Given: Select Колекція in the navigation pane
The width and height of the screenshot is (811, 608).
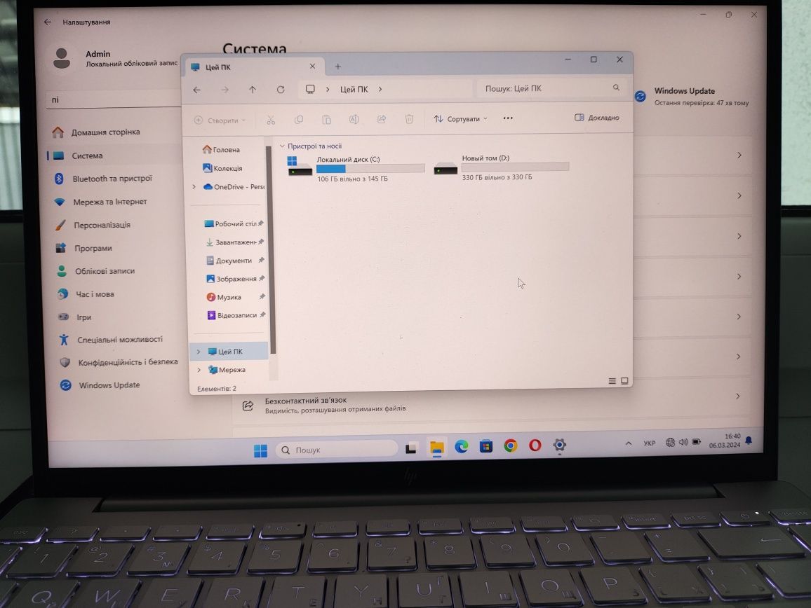Looking at the screenshot, I should click(222, 168).
